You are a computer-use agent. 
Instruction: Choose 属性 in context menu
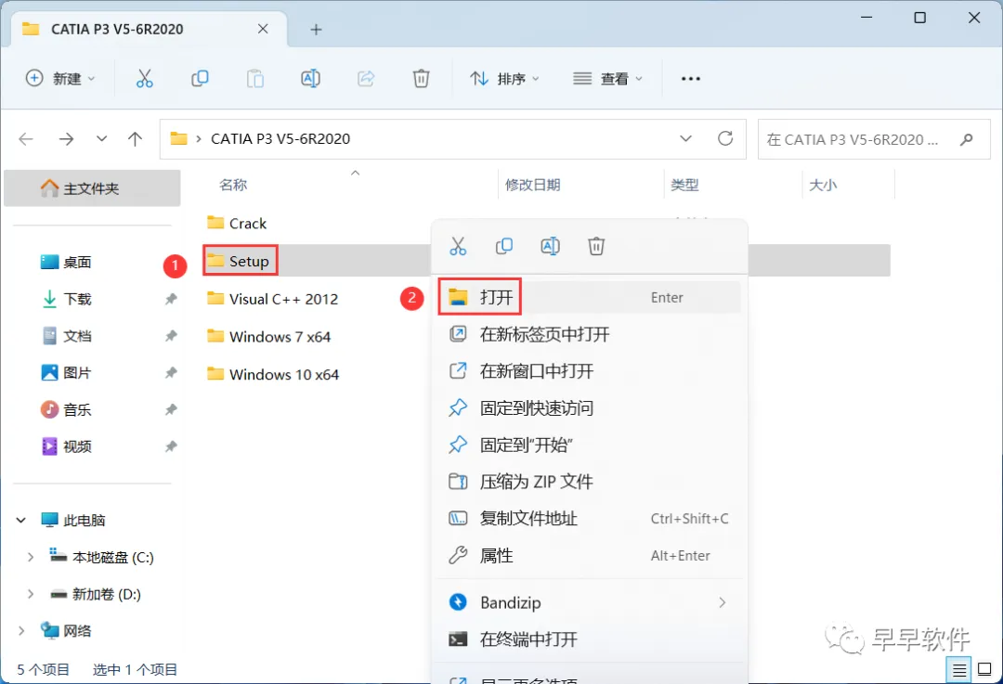tap(590, 556)
